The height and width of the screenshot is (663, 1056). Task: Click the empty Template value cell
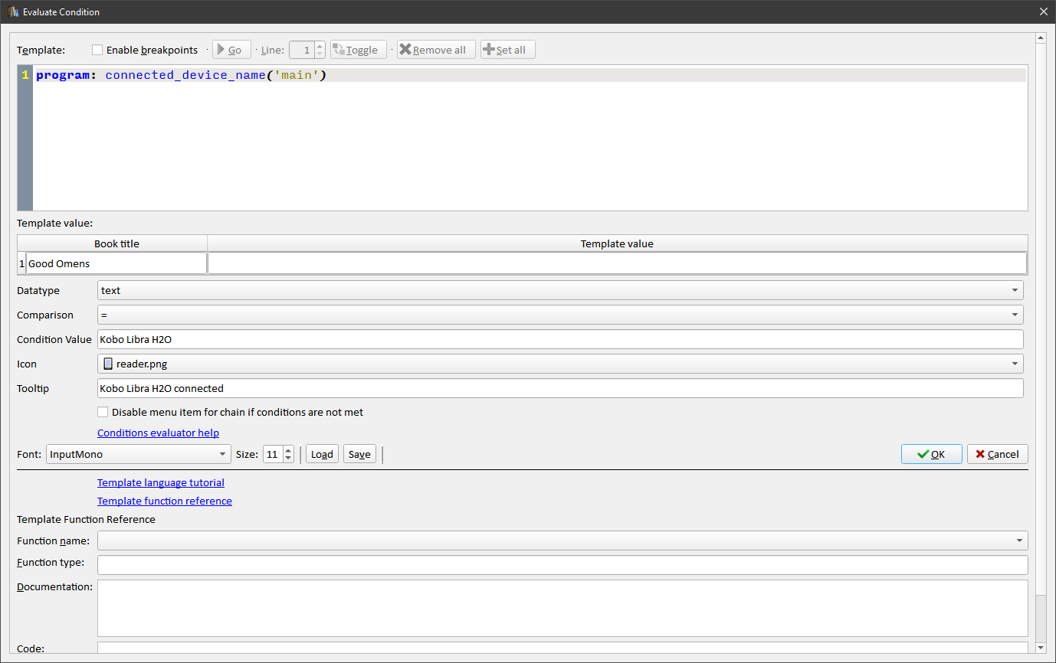617,263
